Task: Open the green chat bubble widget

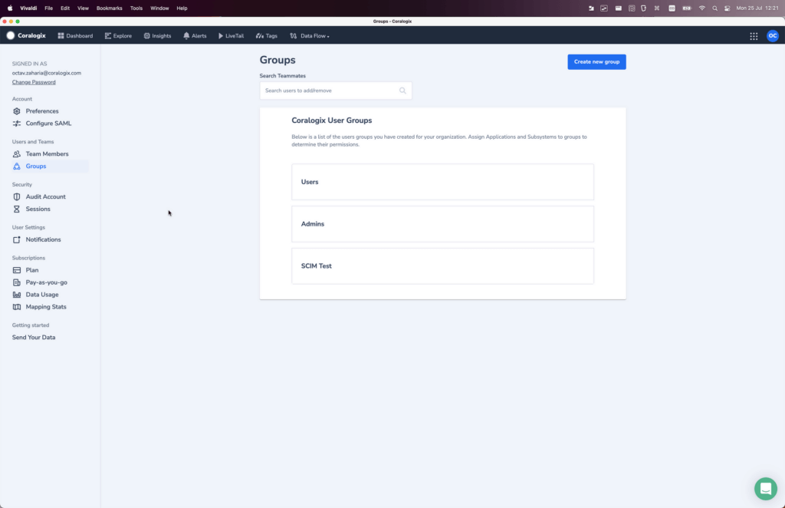Action: [766, 489]
